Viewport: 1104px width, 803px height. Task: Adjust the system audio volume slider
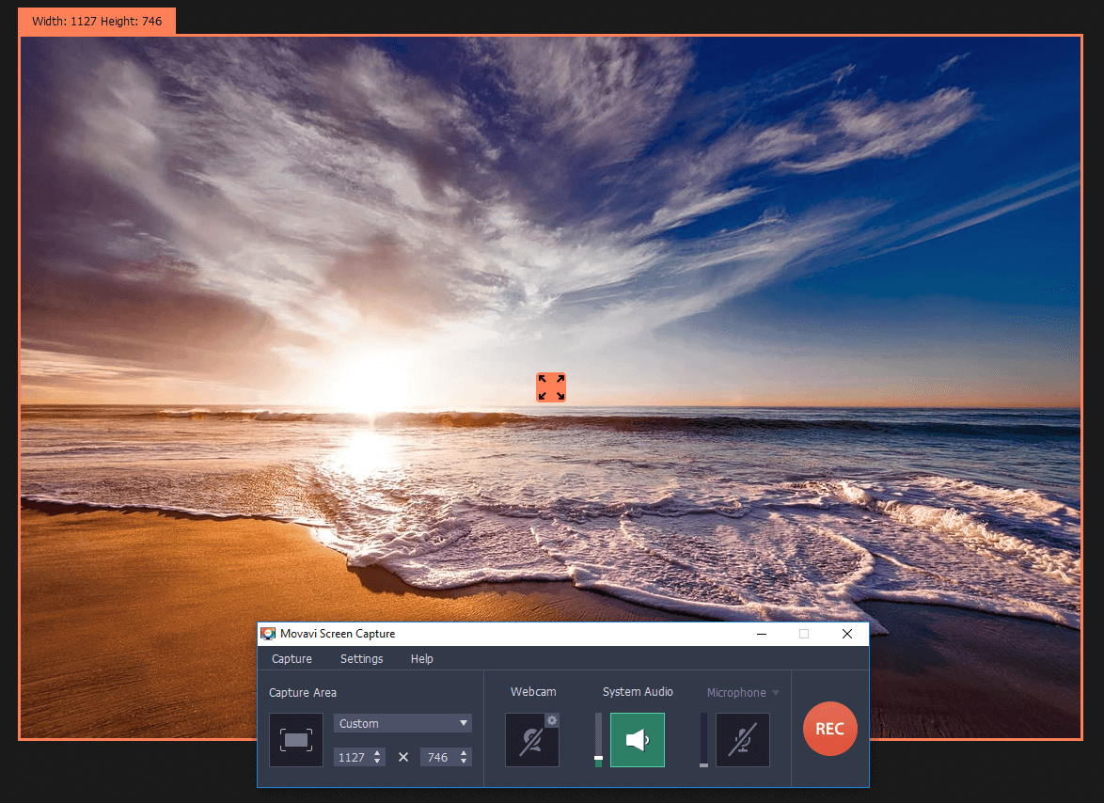pyautogui.click(x=598, y=740)
